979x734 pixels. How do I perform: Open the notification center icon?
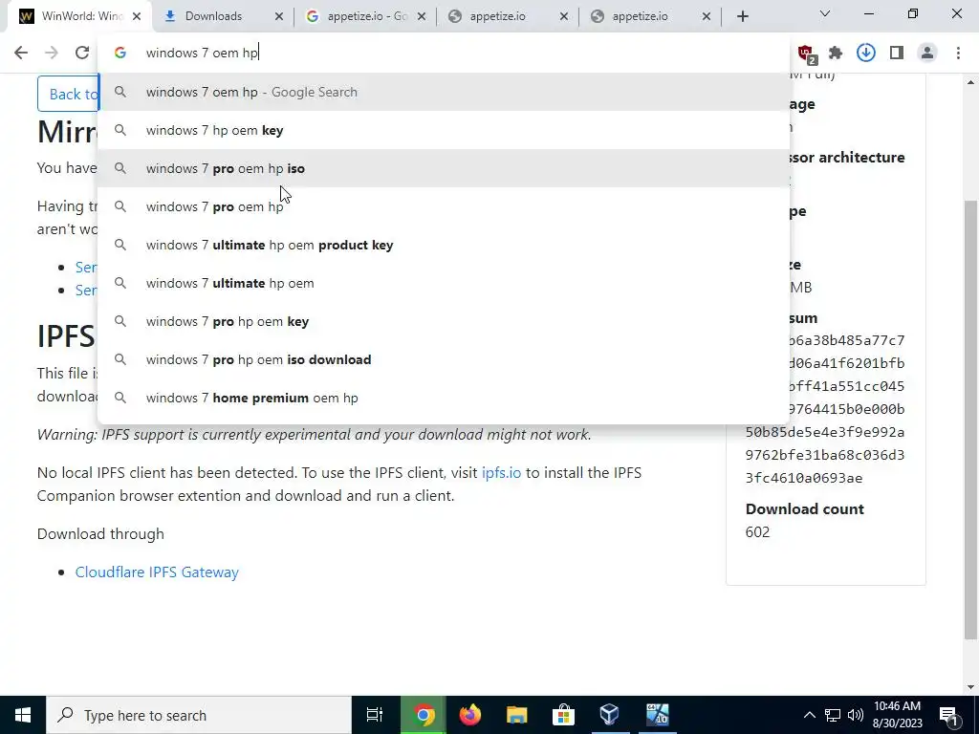pos(949,715)
